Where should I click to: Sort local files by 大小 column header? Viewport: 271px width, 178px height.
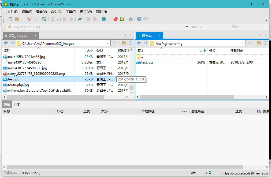pos(90,51)
